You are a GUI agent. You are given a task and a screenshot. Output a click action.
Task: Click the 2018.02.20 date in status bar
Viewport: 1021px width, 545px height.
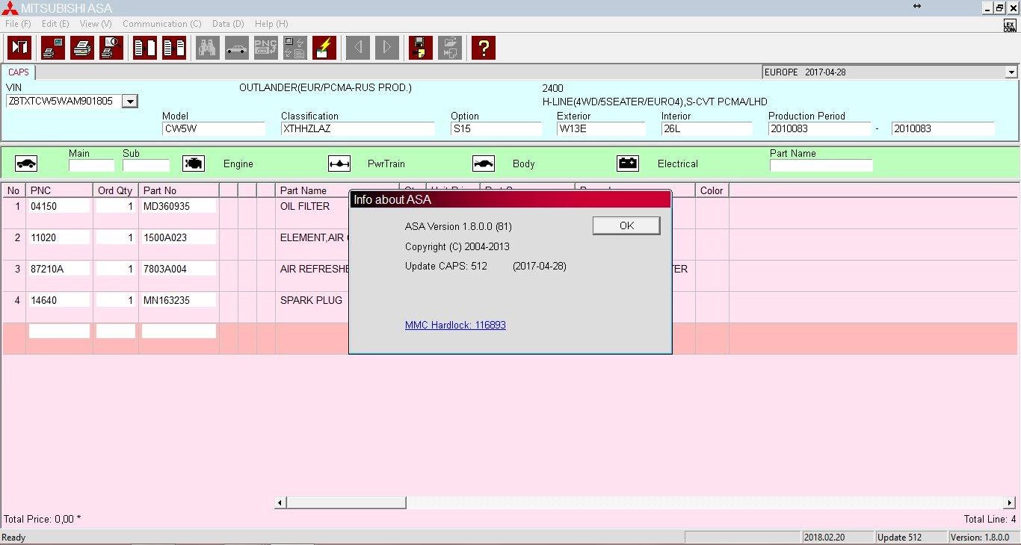click(x=837, y=537)
